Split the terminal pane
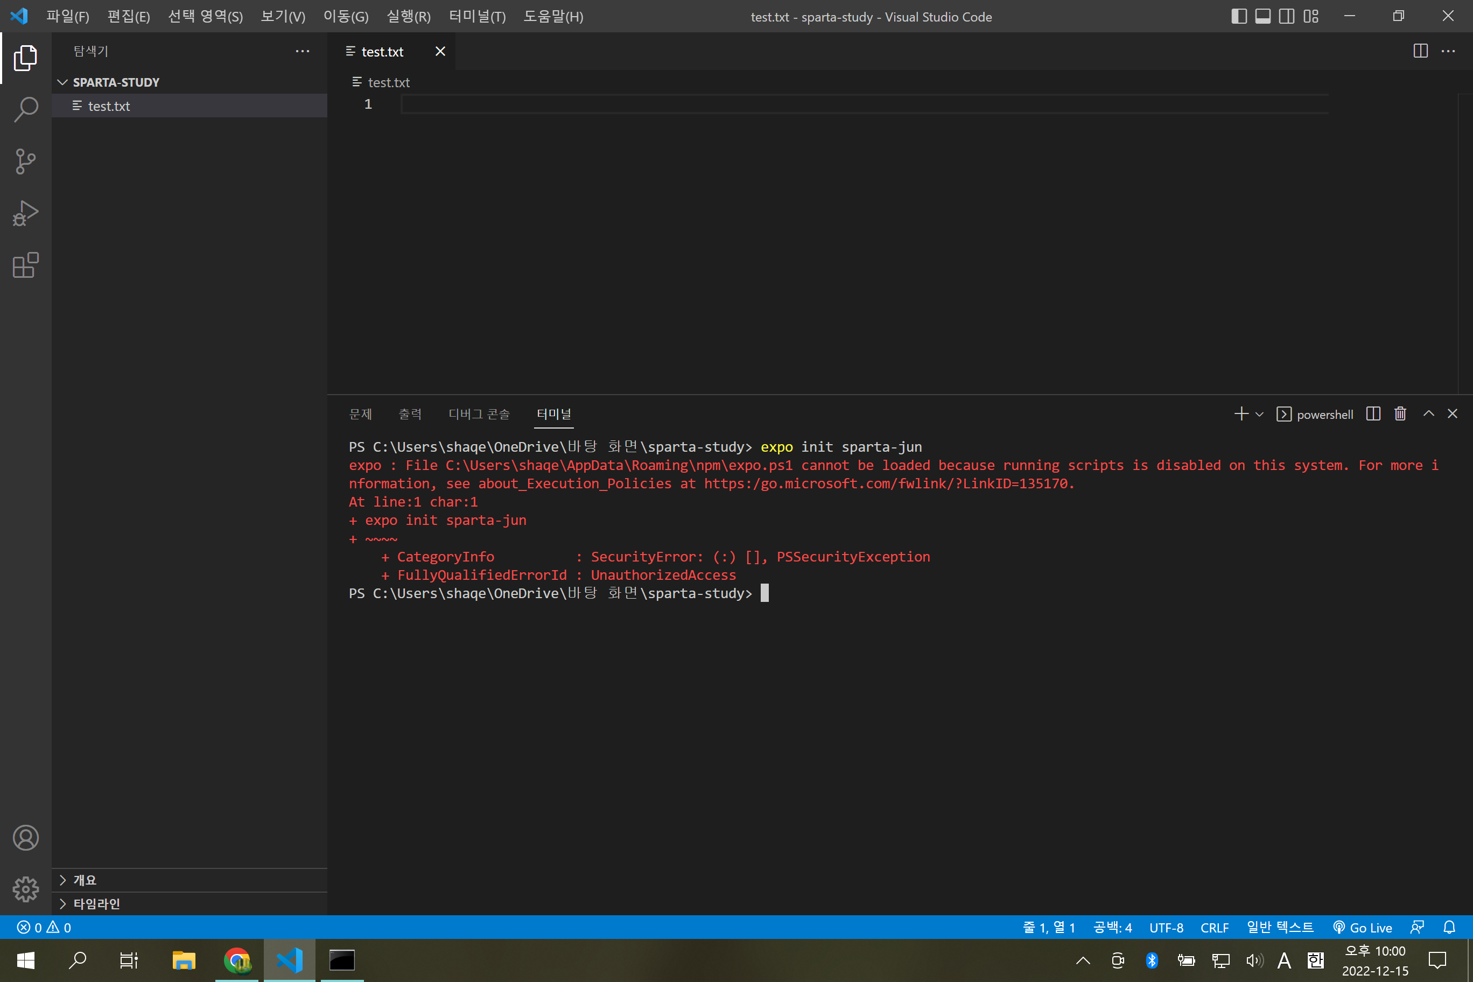1473x982 pixels. tap(1373, 414)
